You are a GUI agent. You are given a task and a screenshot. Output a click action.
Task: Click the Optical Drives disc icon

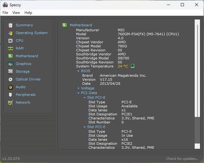click(x=11, y=79)
